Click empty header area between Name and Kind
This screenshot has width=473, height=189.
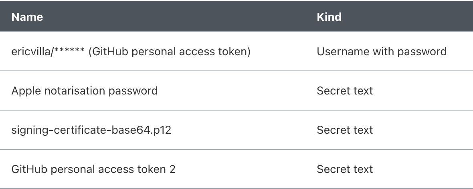click(180, 17)
